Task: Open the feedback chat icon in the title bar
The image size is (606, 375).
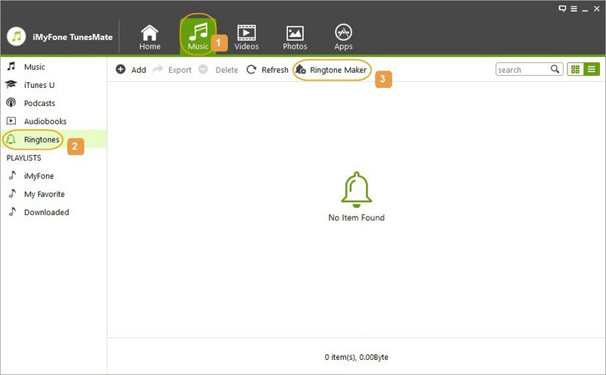Action: pyautogui.click(x=562, y=8)
